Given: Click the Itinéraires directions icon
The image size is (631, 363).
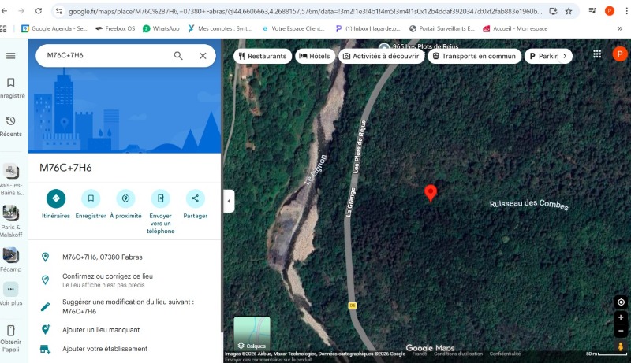Looking at the screenshot, I should coord(56,198).
